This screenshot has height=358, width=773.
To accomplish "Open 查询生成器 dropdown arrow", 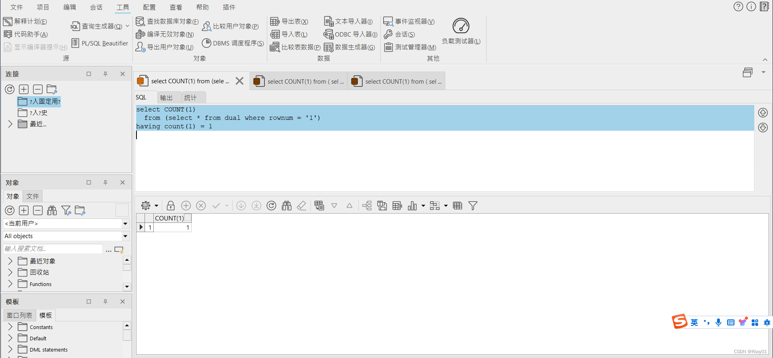I will (x=128, y=26).
